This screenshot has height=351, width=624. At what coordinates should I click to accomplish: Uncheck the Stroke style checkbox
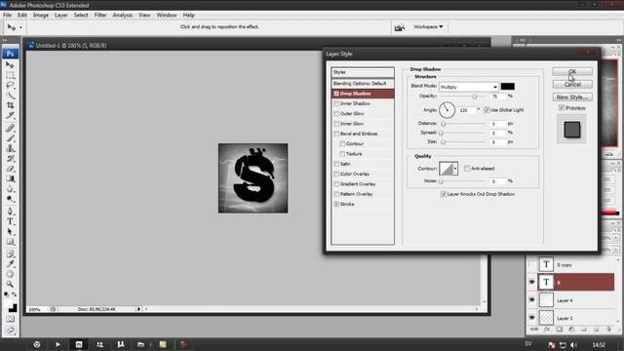coord(336,204)
